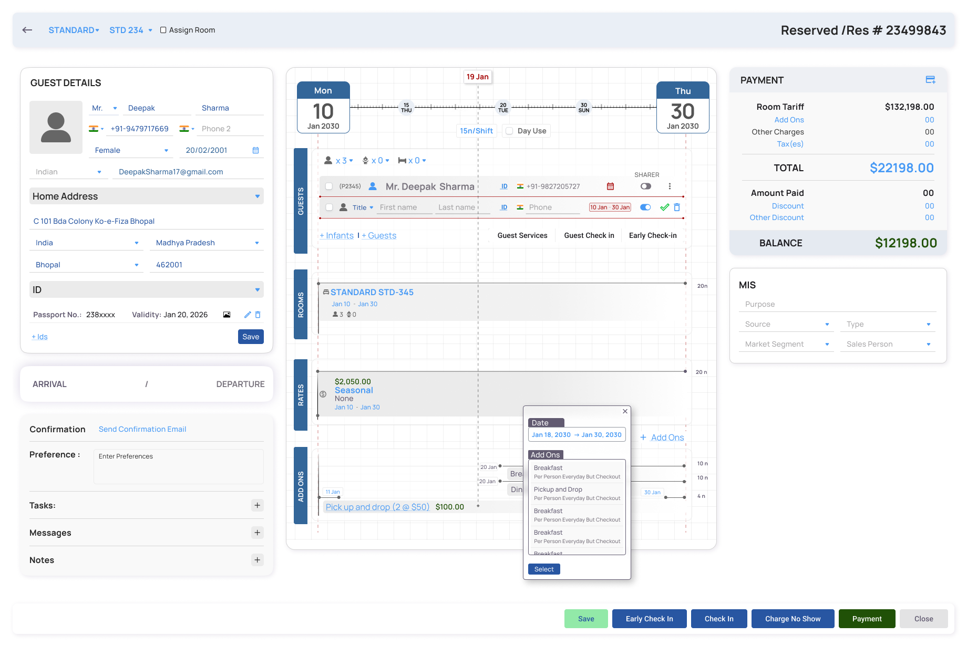
Task: Click the red calendar icon beside Deepak Sharma
Action: [x=610, y=186]
